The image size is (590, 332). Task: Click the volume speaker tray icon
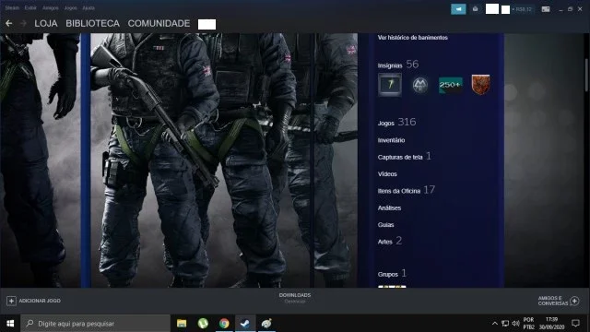pyautogui.click(x=516, y=324)
